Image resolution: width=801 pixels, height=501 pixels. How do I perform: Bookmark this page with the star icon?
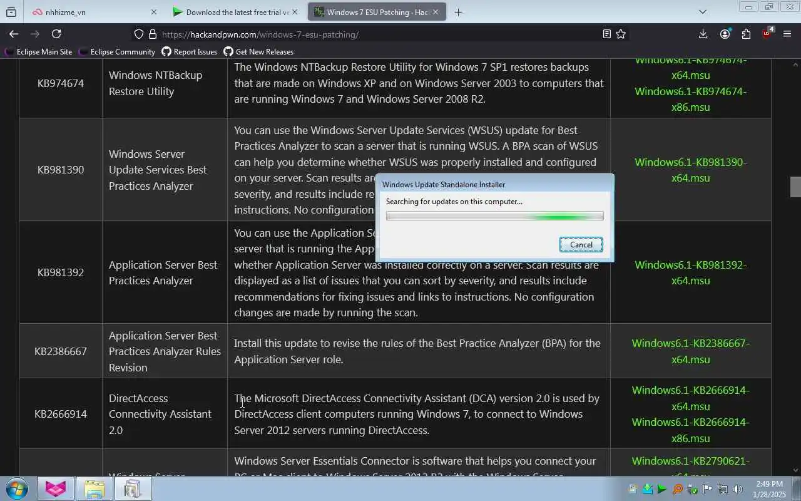click(x=621, y=34)
